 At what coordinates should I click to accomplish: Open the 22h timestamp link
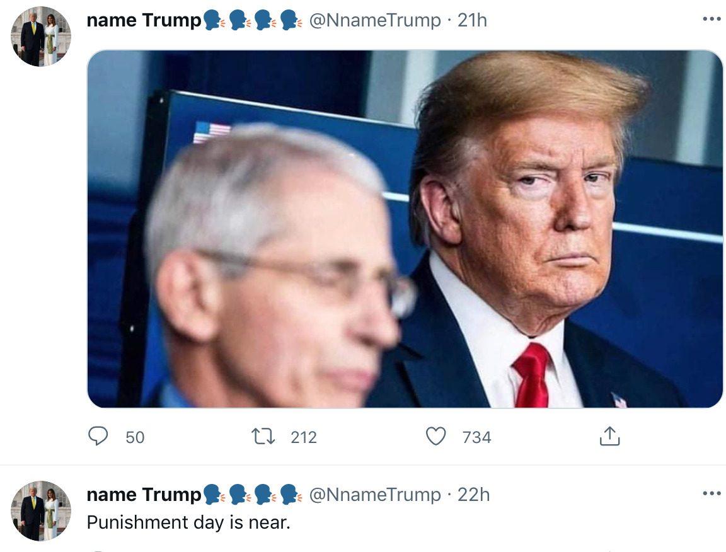click(x=474, y=495)
